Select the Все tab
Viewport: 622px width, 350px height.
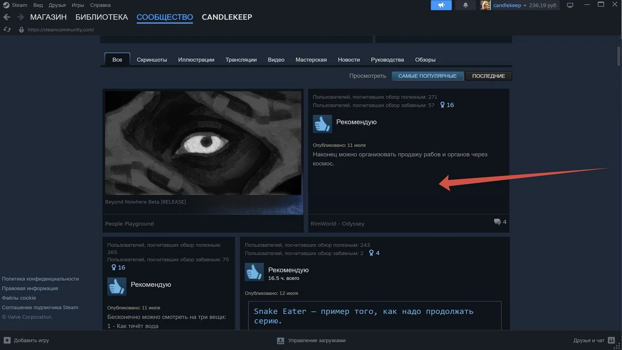pos(117,60)
